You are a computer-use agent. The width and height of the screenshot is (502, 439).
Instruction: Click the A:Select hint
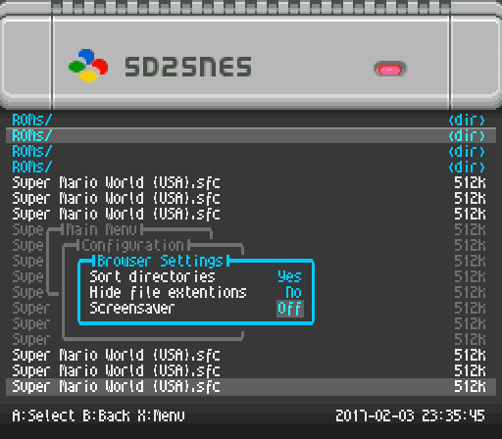click(x=43, y=415)
